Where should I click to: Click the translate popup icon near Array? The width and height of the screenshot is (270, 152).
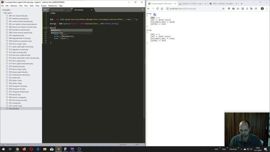pyautogui.click(x=155, y=14)
